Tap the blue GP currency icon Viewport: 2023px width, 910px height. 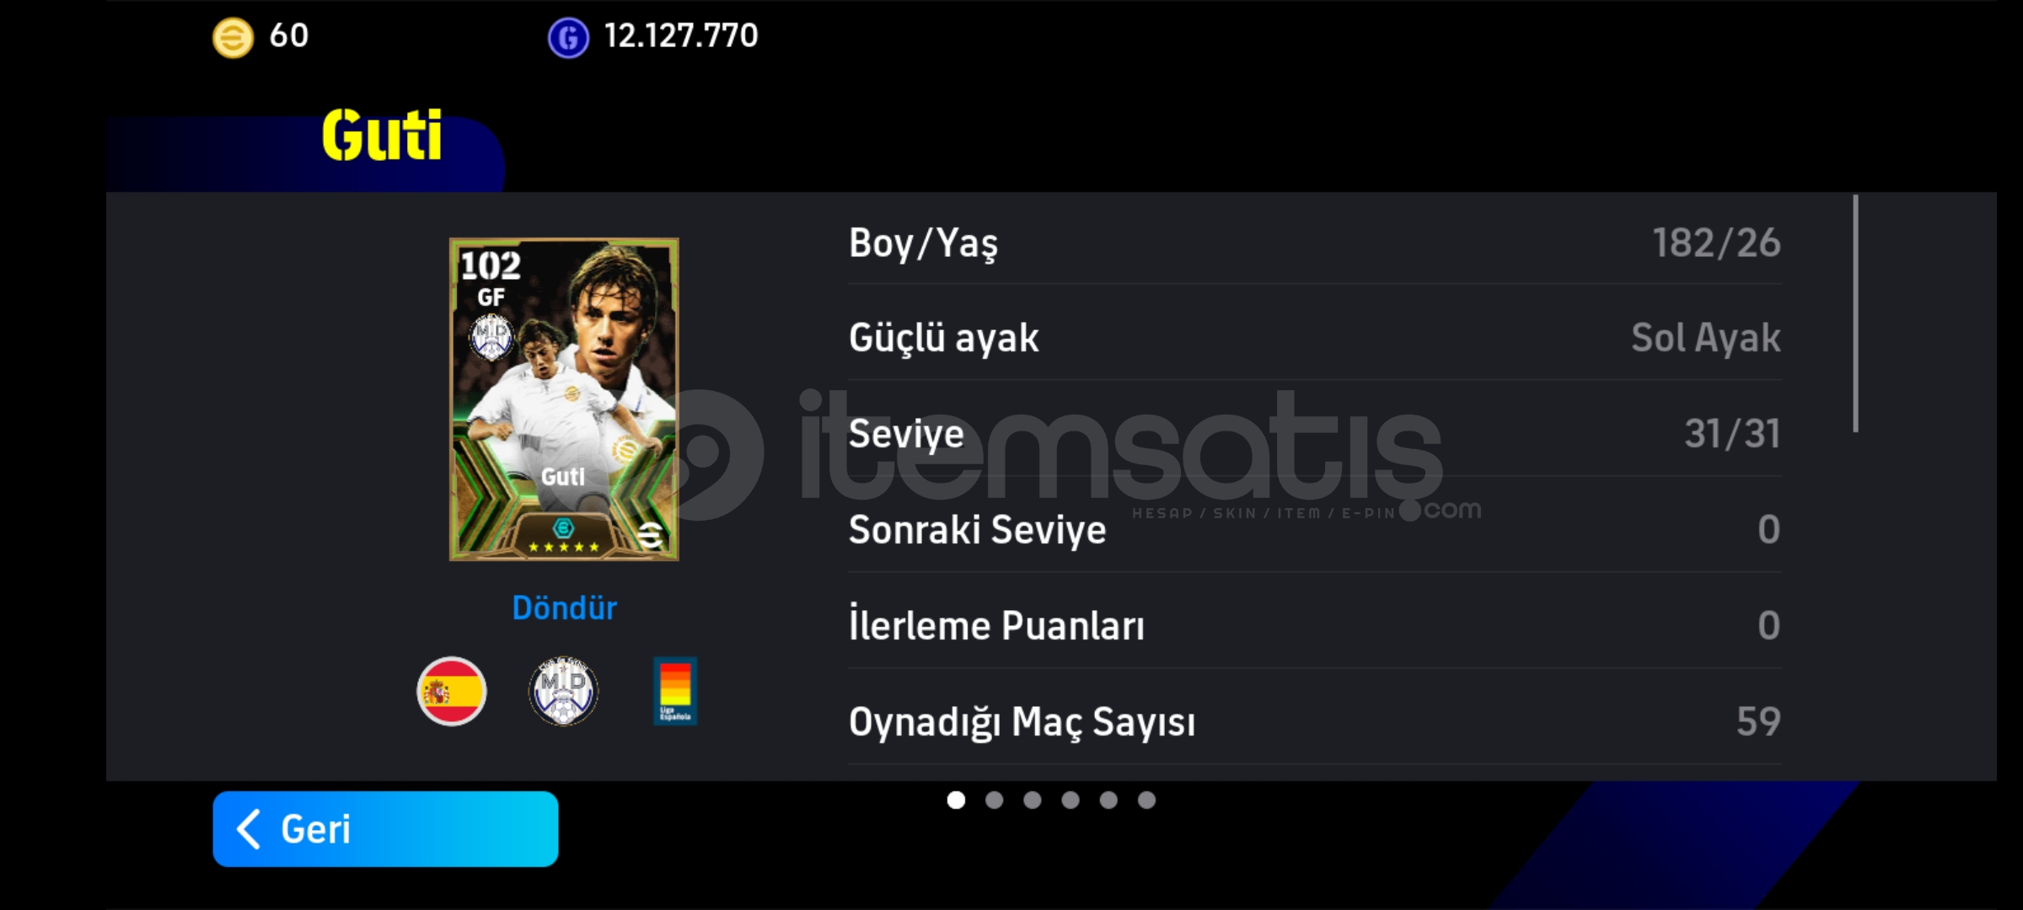[569, 38]
